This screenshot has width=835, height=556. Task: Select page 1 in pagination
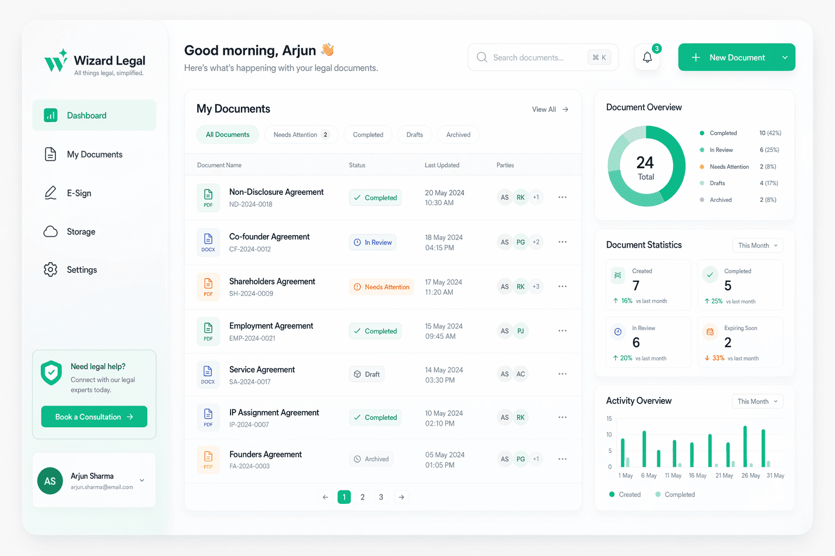pyautogui.click(x=344, y=497)
